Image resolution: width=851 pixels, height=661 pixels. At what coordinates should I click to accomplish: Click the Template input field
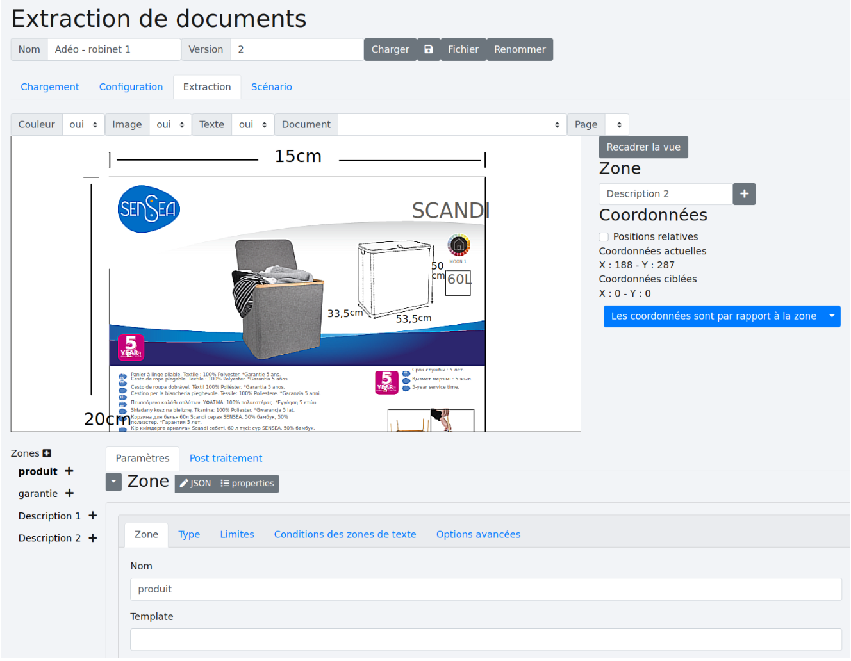[485, 639]
